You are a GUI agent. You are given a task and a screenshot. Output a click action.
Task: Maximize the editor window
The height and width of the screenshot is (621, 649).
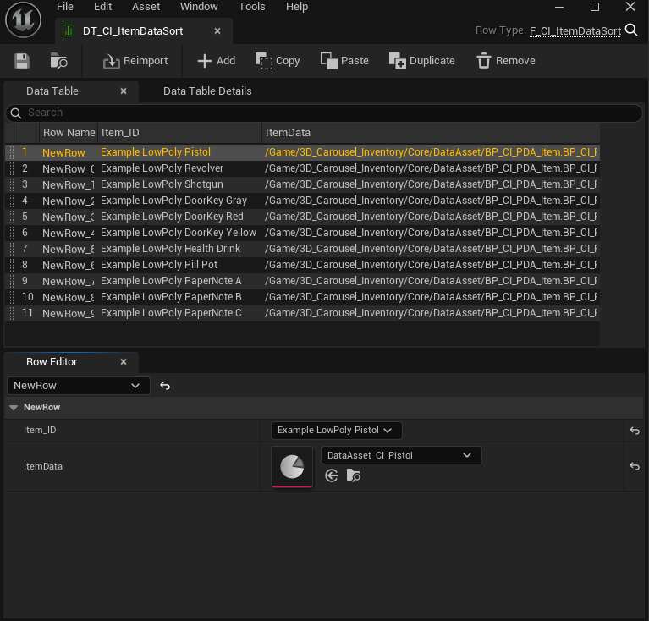click(595, 7)
